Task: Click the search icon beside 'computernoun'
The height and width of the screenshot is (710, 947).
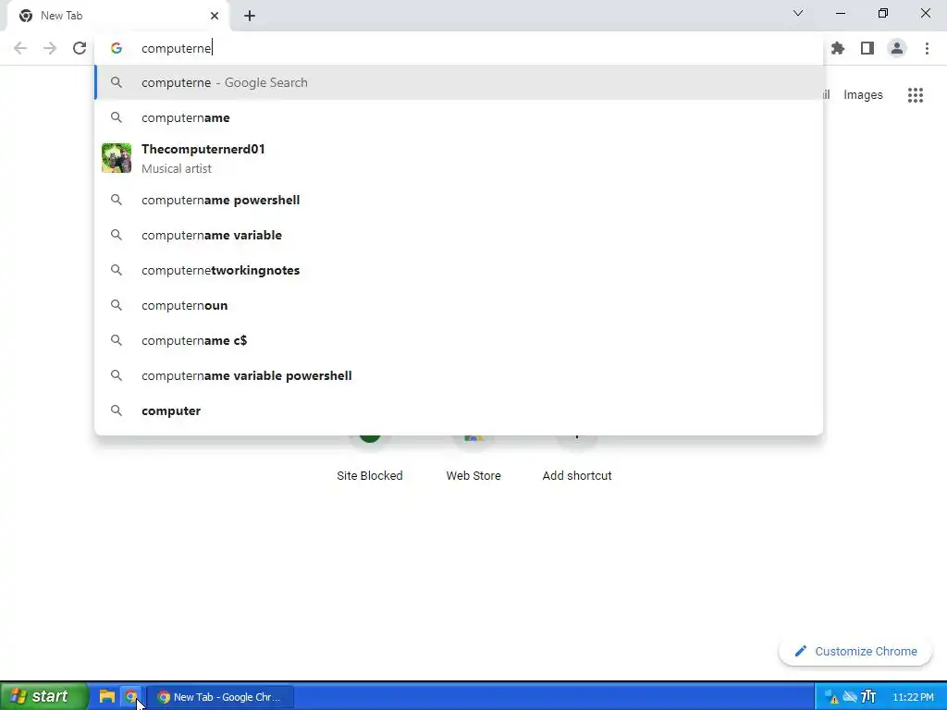Action: point(117,305)
